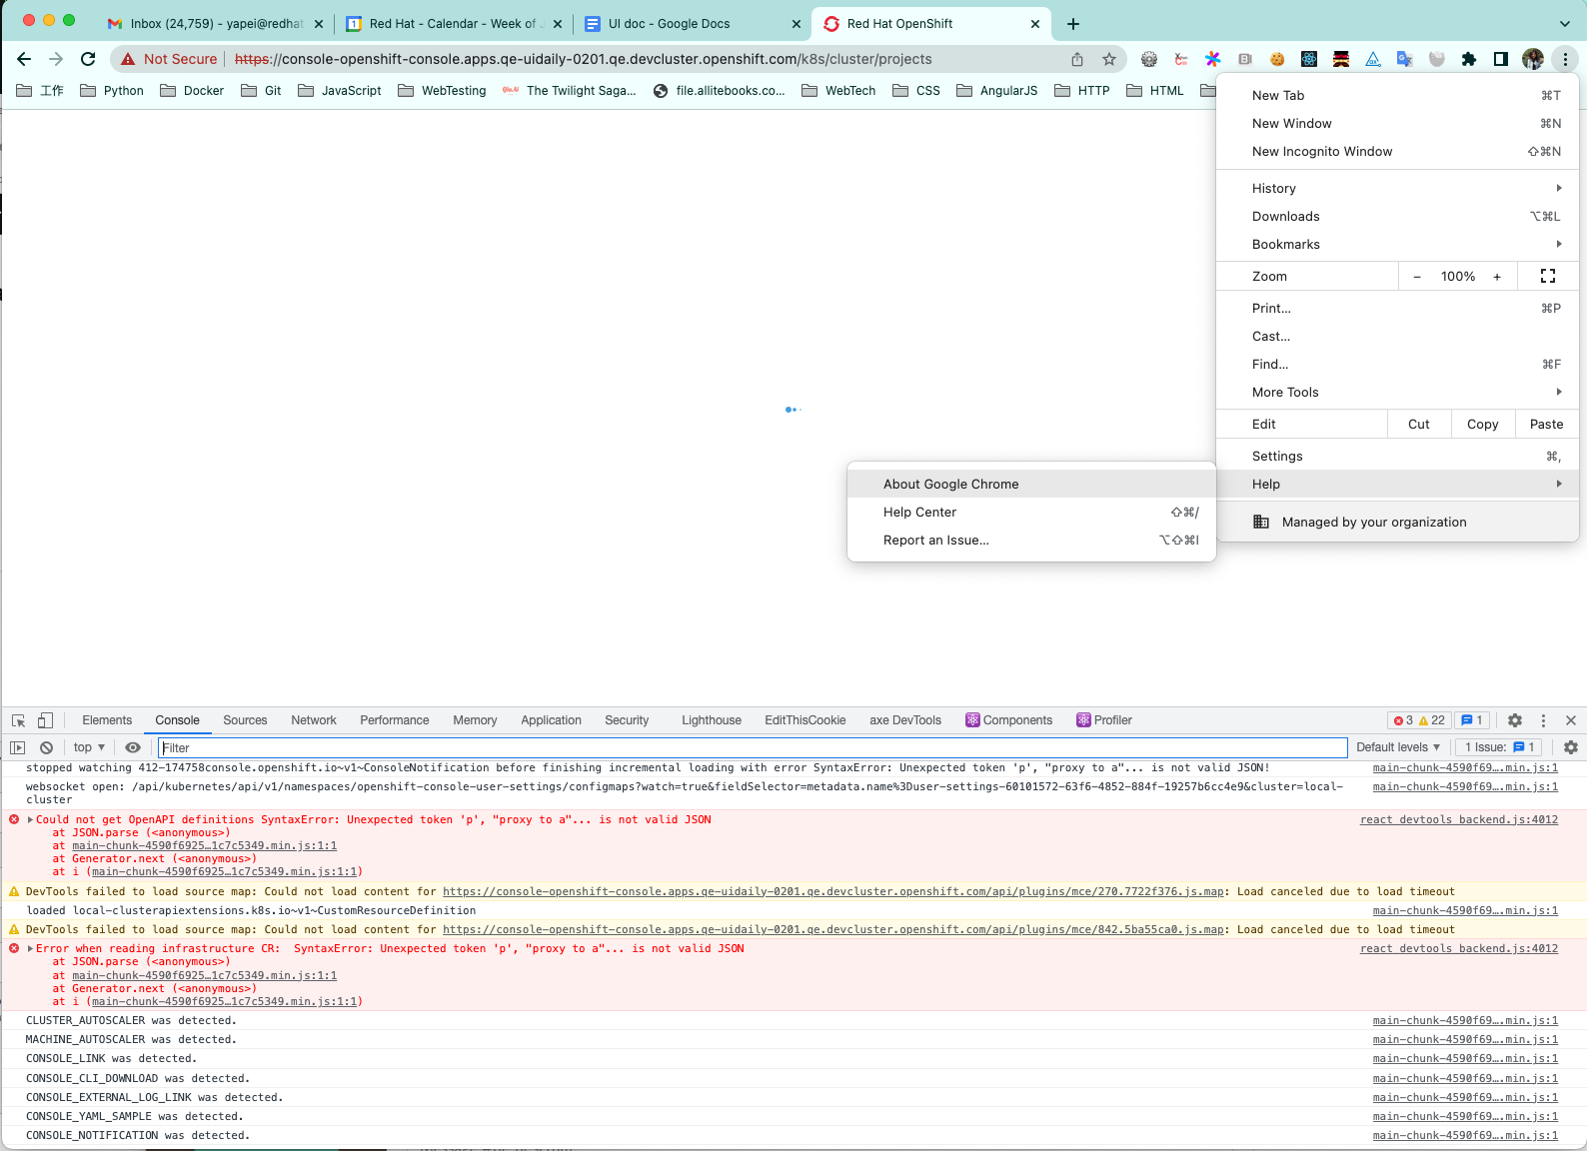Click the gear-shaped extension icon in toolbar
Screen dimensions: 1587x1151
point(1149,59)
